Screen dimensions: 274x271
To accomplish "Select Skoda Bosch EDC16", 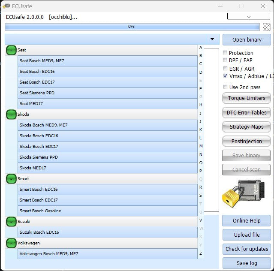I will pyautogui.click(x=108, y=136).
